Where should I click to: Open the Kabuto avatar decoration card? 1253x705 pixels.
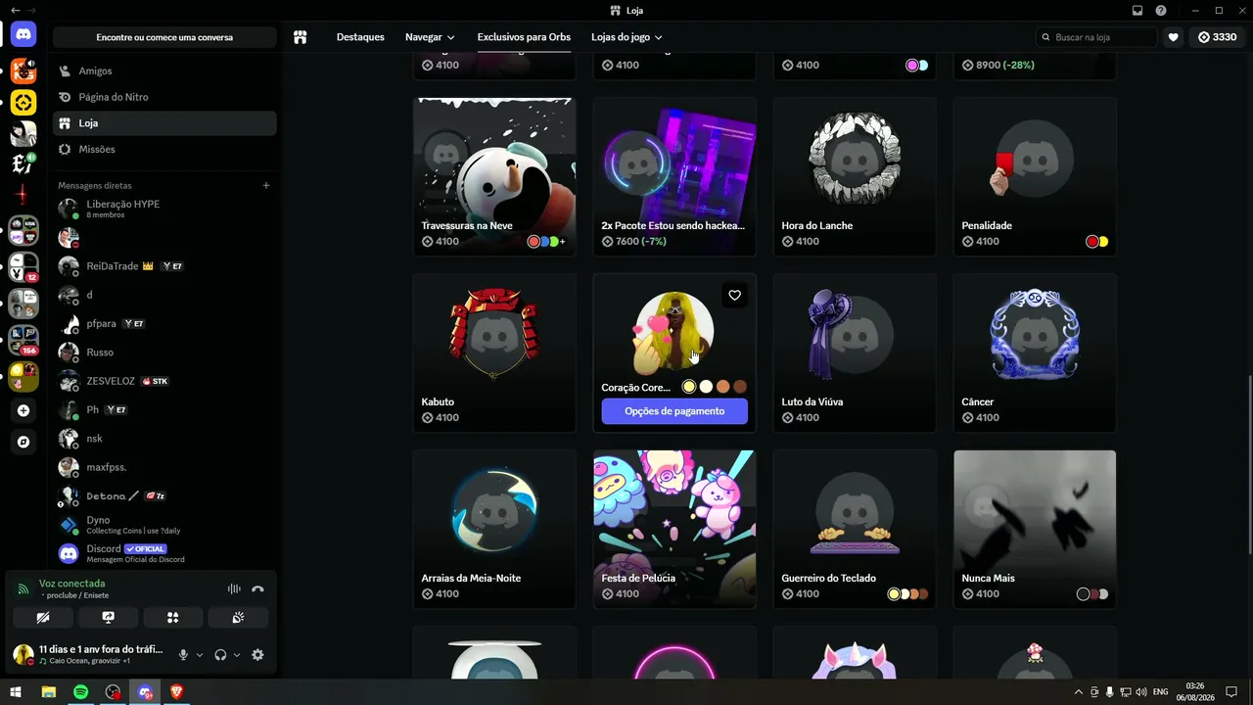pyautogui.click(x=494, y=352)
